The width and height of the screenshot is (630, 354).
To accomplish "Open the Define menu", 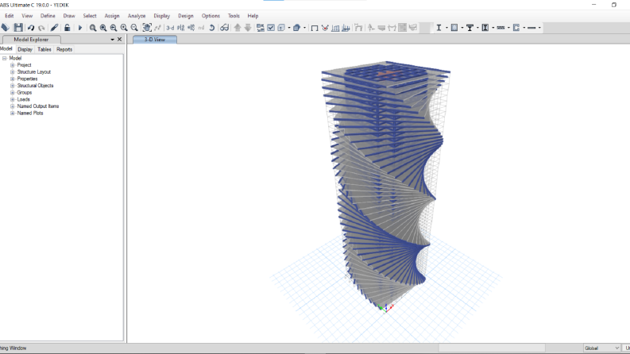I will click(48, 16).
